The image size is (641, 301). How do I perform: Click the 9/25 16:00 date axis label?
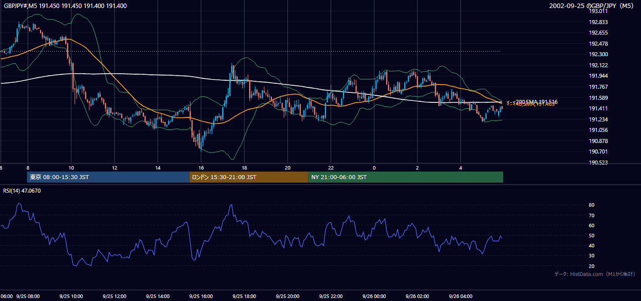(x=201, y=296)
